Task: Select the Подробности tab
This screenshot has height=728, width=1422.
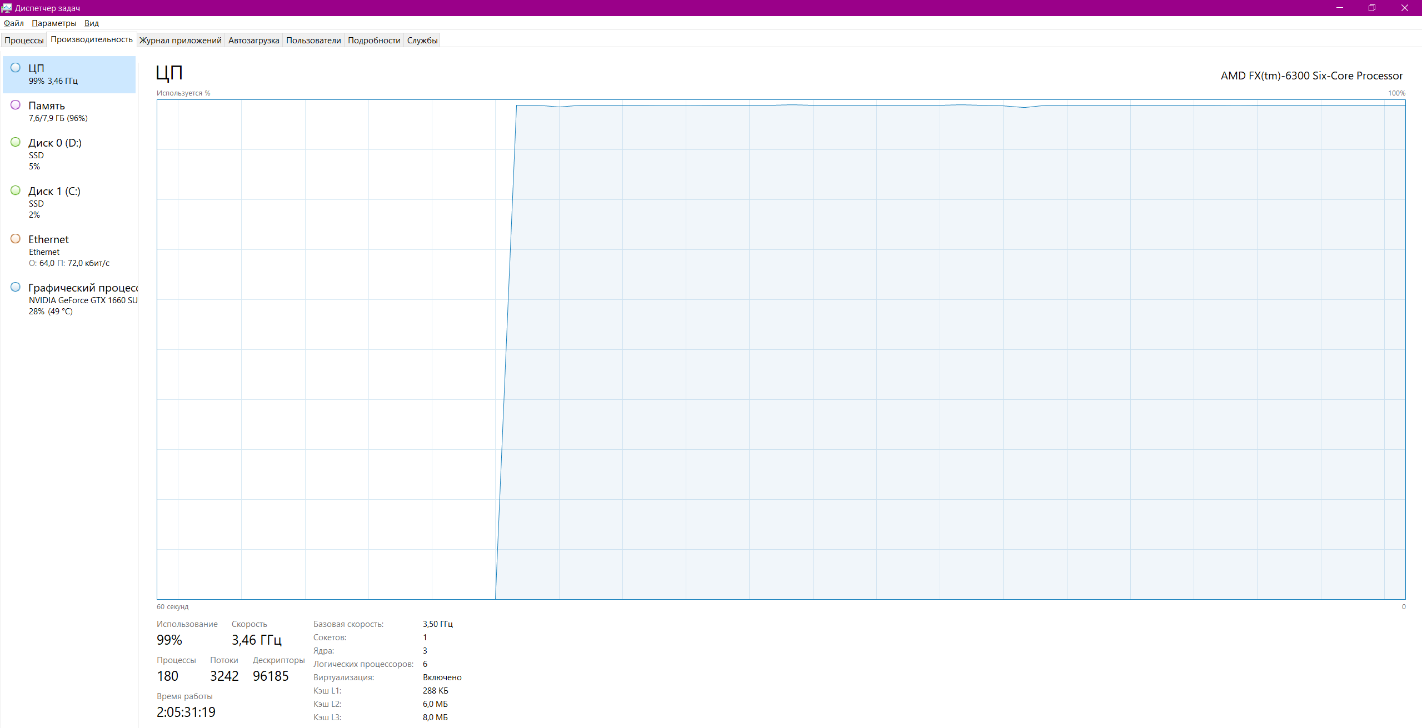Action: tap(374, 41)
